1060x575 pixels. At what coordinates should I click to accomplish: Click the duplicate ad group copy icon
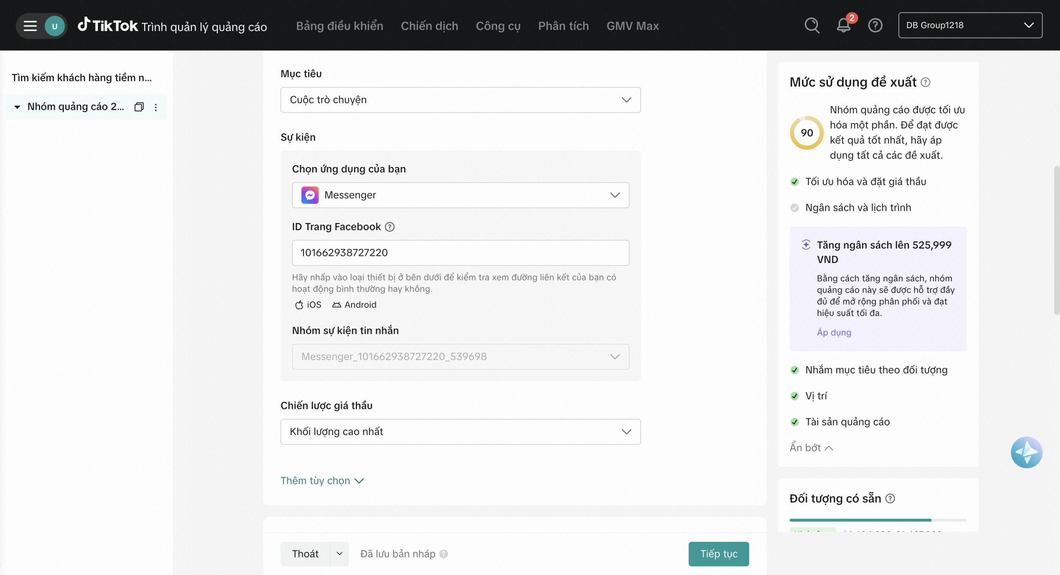point(139,107)
